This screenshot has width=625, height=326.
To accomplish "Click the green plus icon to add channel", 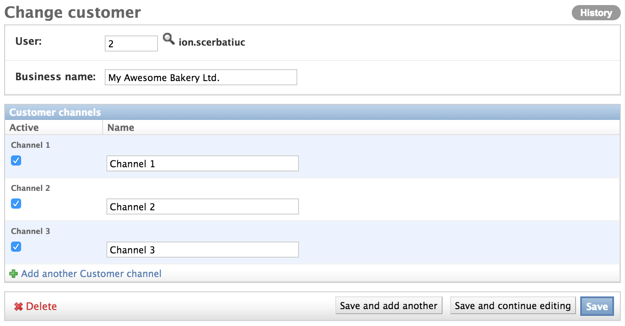I will 14,274.
